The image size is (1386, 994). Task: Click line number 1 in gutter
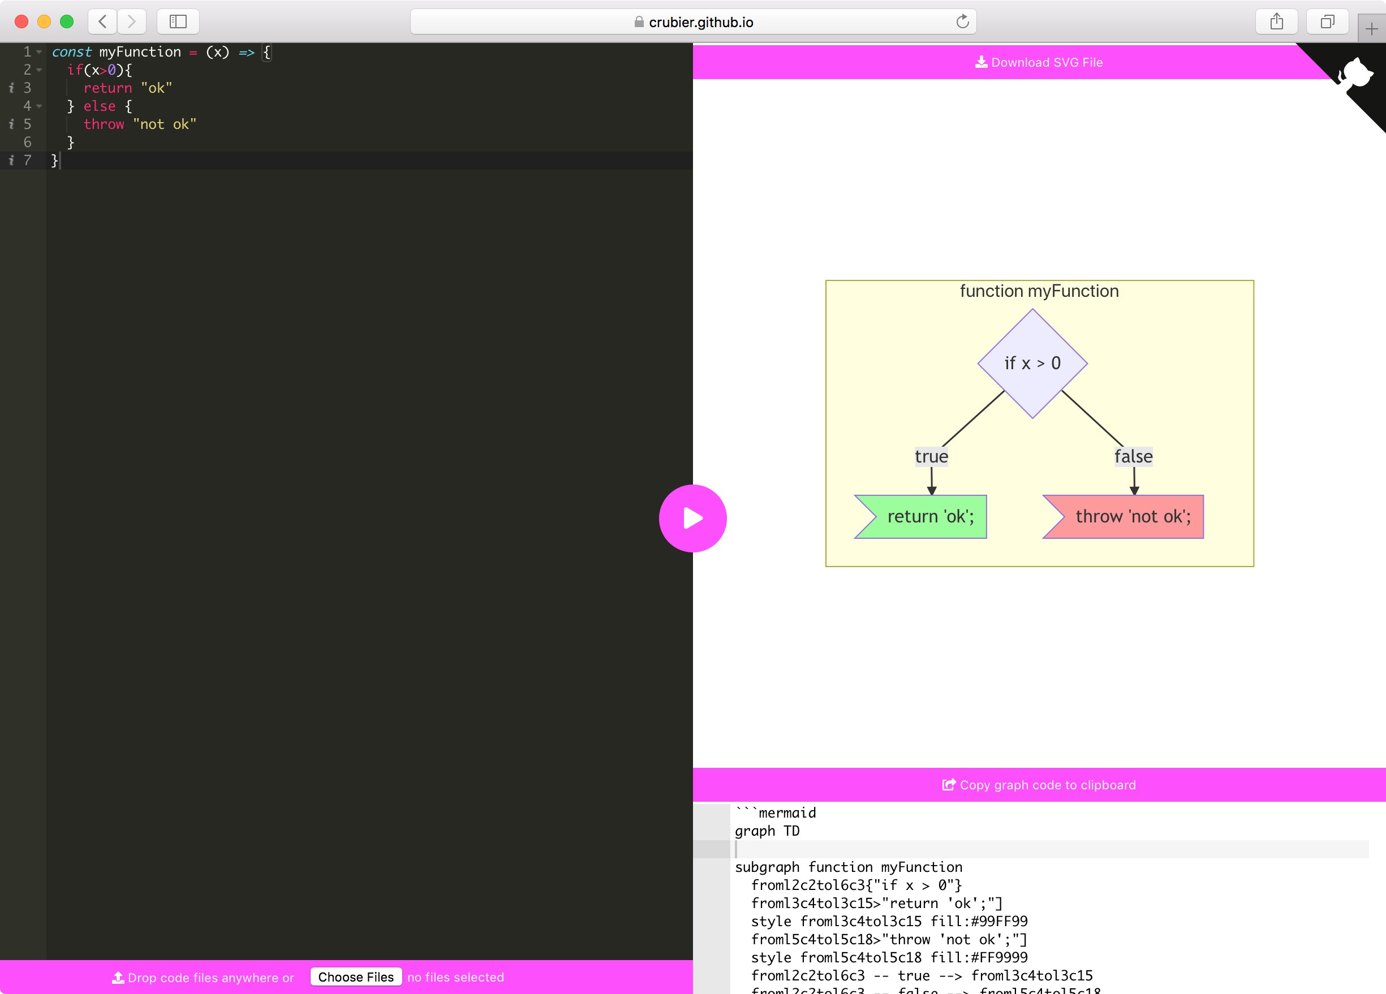[28, 52]
